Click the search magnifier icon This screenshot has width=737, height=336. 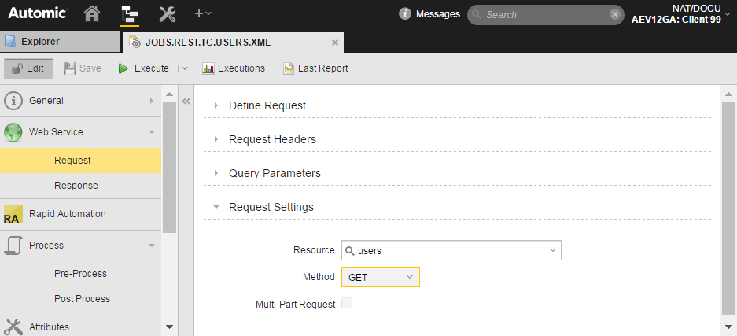coord(477,15)
